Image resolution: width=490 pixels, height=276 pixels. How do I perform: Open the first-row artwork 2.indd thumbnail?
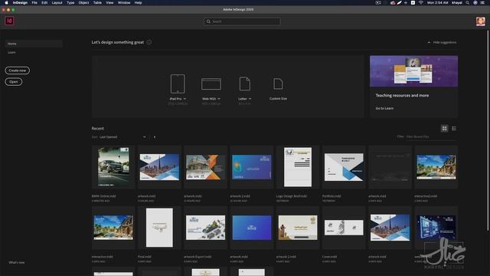tap(252, 167)
